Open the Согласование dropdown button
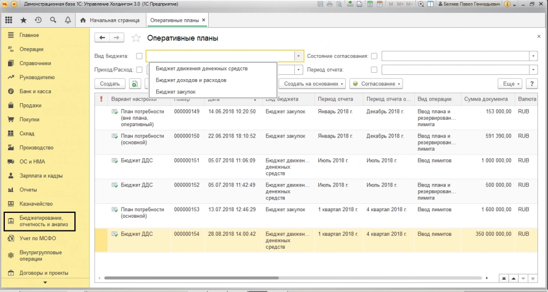 coord(376,84)
